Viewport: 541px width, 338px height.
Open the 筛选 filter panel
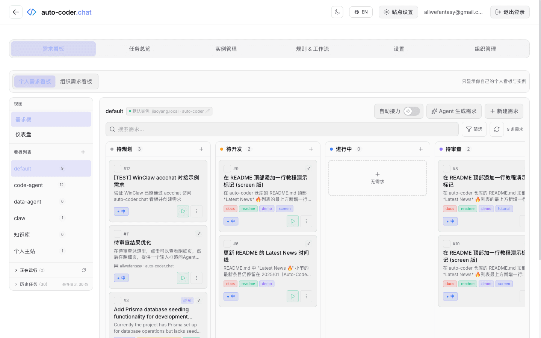tap(474, 129)
